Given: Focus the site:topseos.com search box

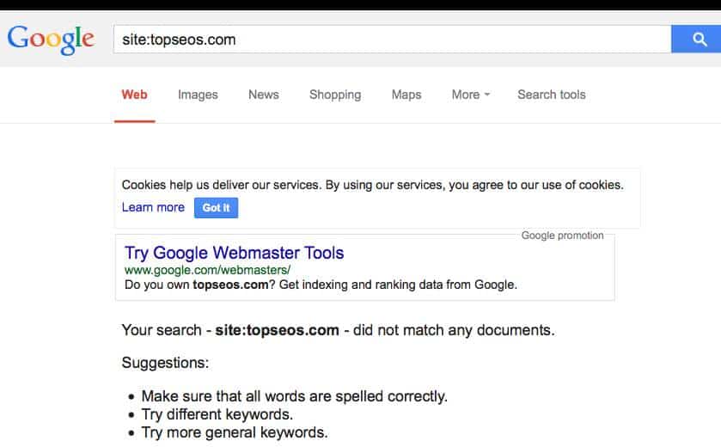Looking at the screenshot, I should coord(392,39).
